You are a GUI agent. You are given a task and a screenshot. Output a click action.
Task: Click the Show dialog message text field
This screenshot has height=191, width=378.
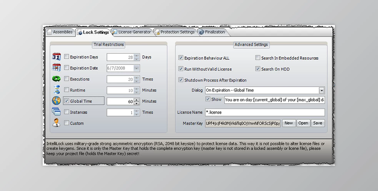275,100
